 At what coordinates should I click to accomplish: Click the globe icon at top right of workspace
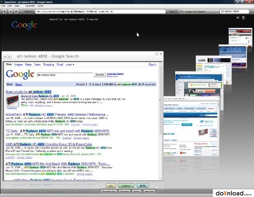point(243,18)
